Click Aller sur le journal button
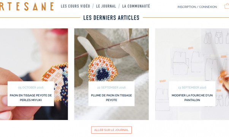 111,130
